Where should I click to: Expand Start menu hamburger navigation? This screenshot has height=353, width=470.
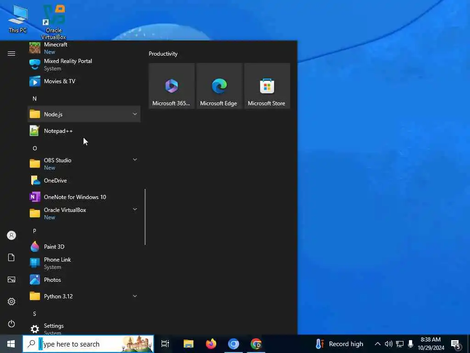(x=11, y=53)
